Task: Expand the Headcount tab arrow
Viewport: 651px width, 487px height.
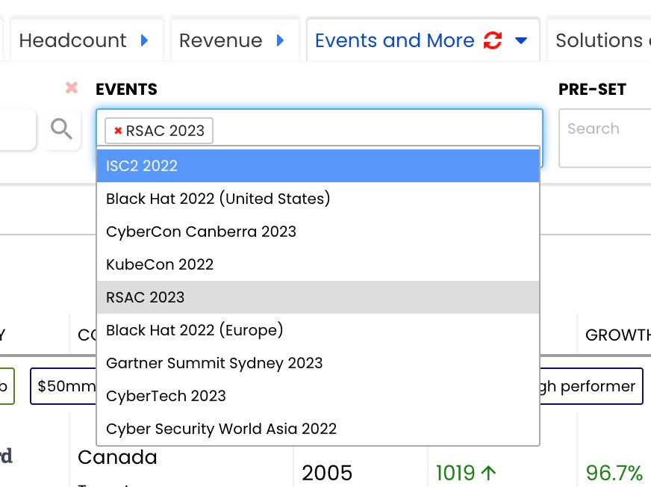Action: (145, 40)
